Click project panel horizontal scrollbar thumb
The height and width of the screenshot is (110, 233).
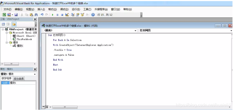coord(11,64)
